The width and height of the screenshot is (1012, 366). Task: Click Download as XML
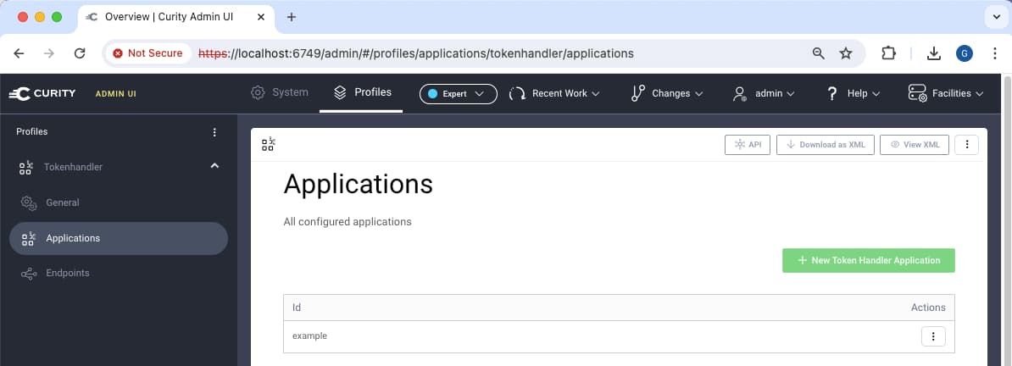click(826, 145)
